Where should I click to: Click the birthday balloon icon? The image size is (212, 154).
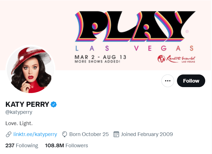click(64, 134)
